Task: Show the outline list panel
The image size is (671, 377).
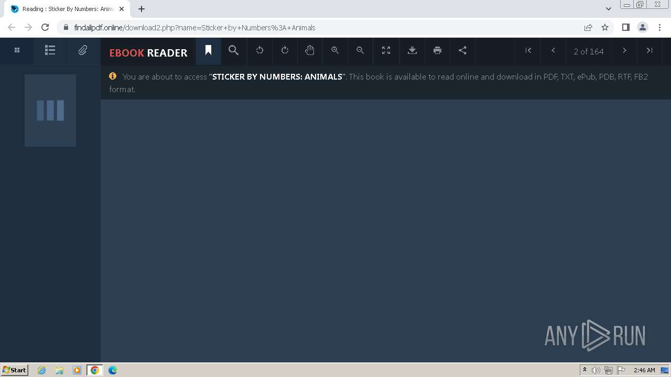Action: coord(50,50)
